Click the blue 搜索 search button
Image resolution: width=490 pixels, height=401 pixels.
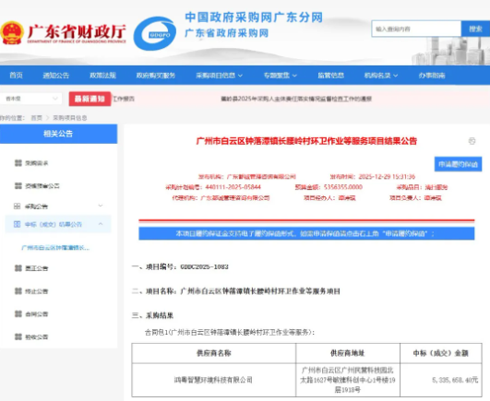[475, 29]
